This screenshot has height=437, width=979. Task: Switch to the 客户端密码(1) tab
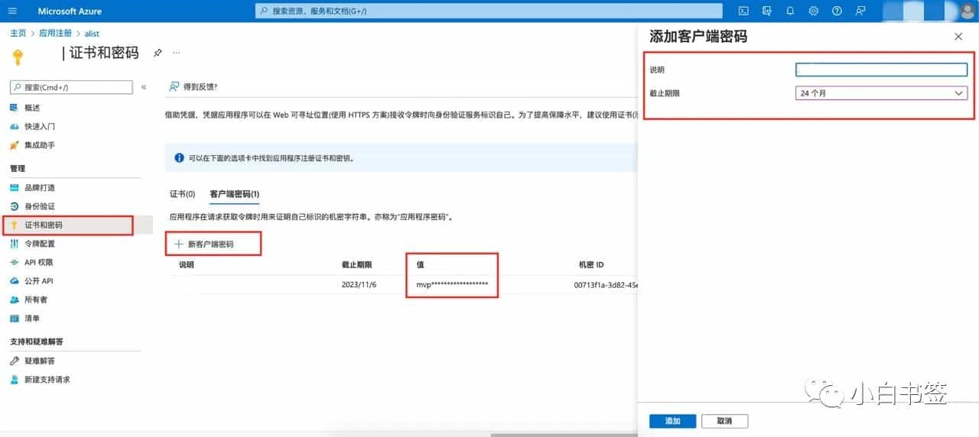(235, 194)
